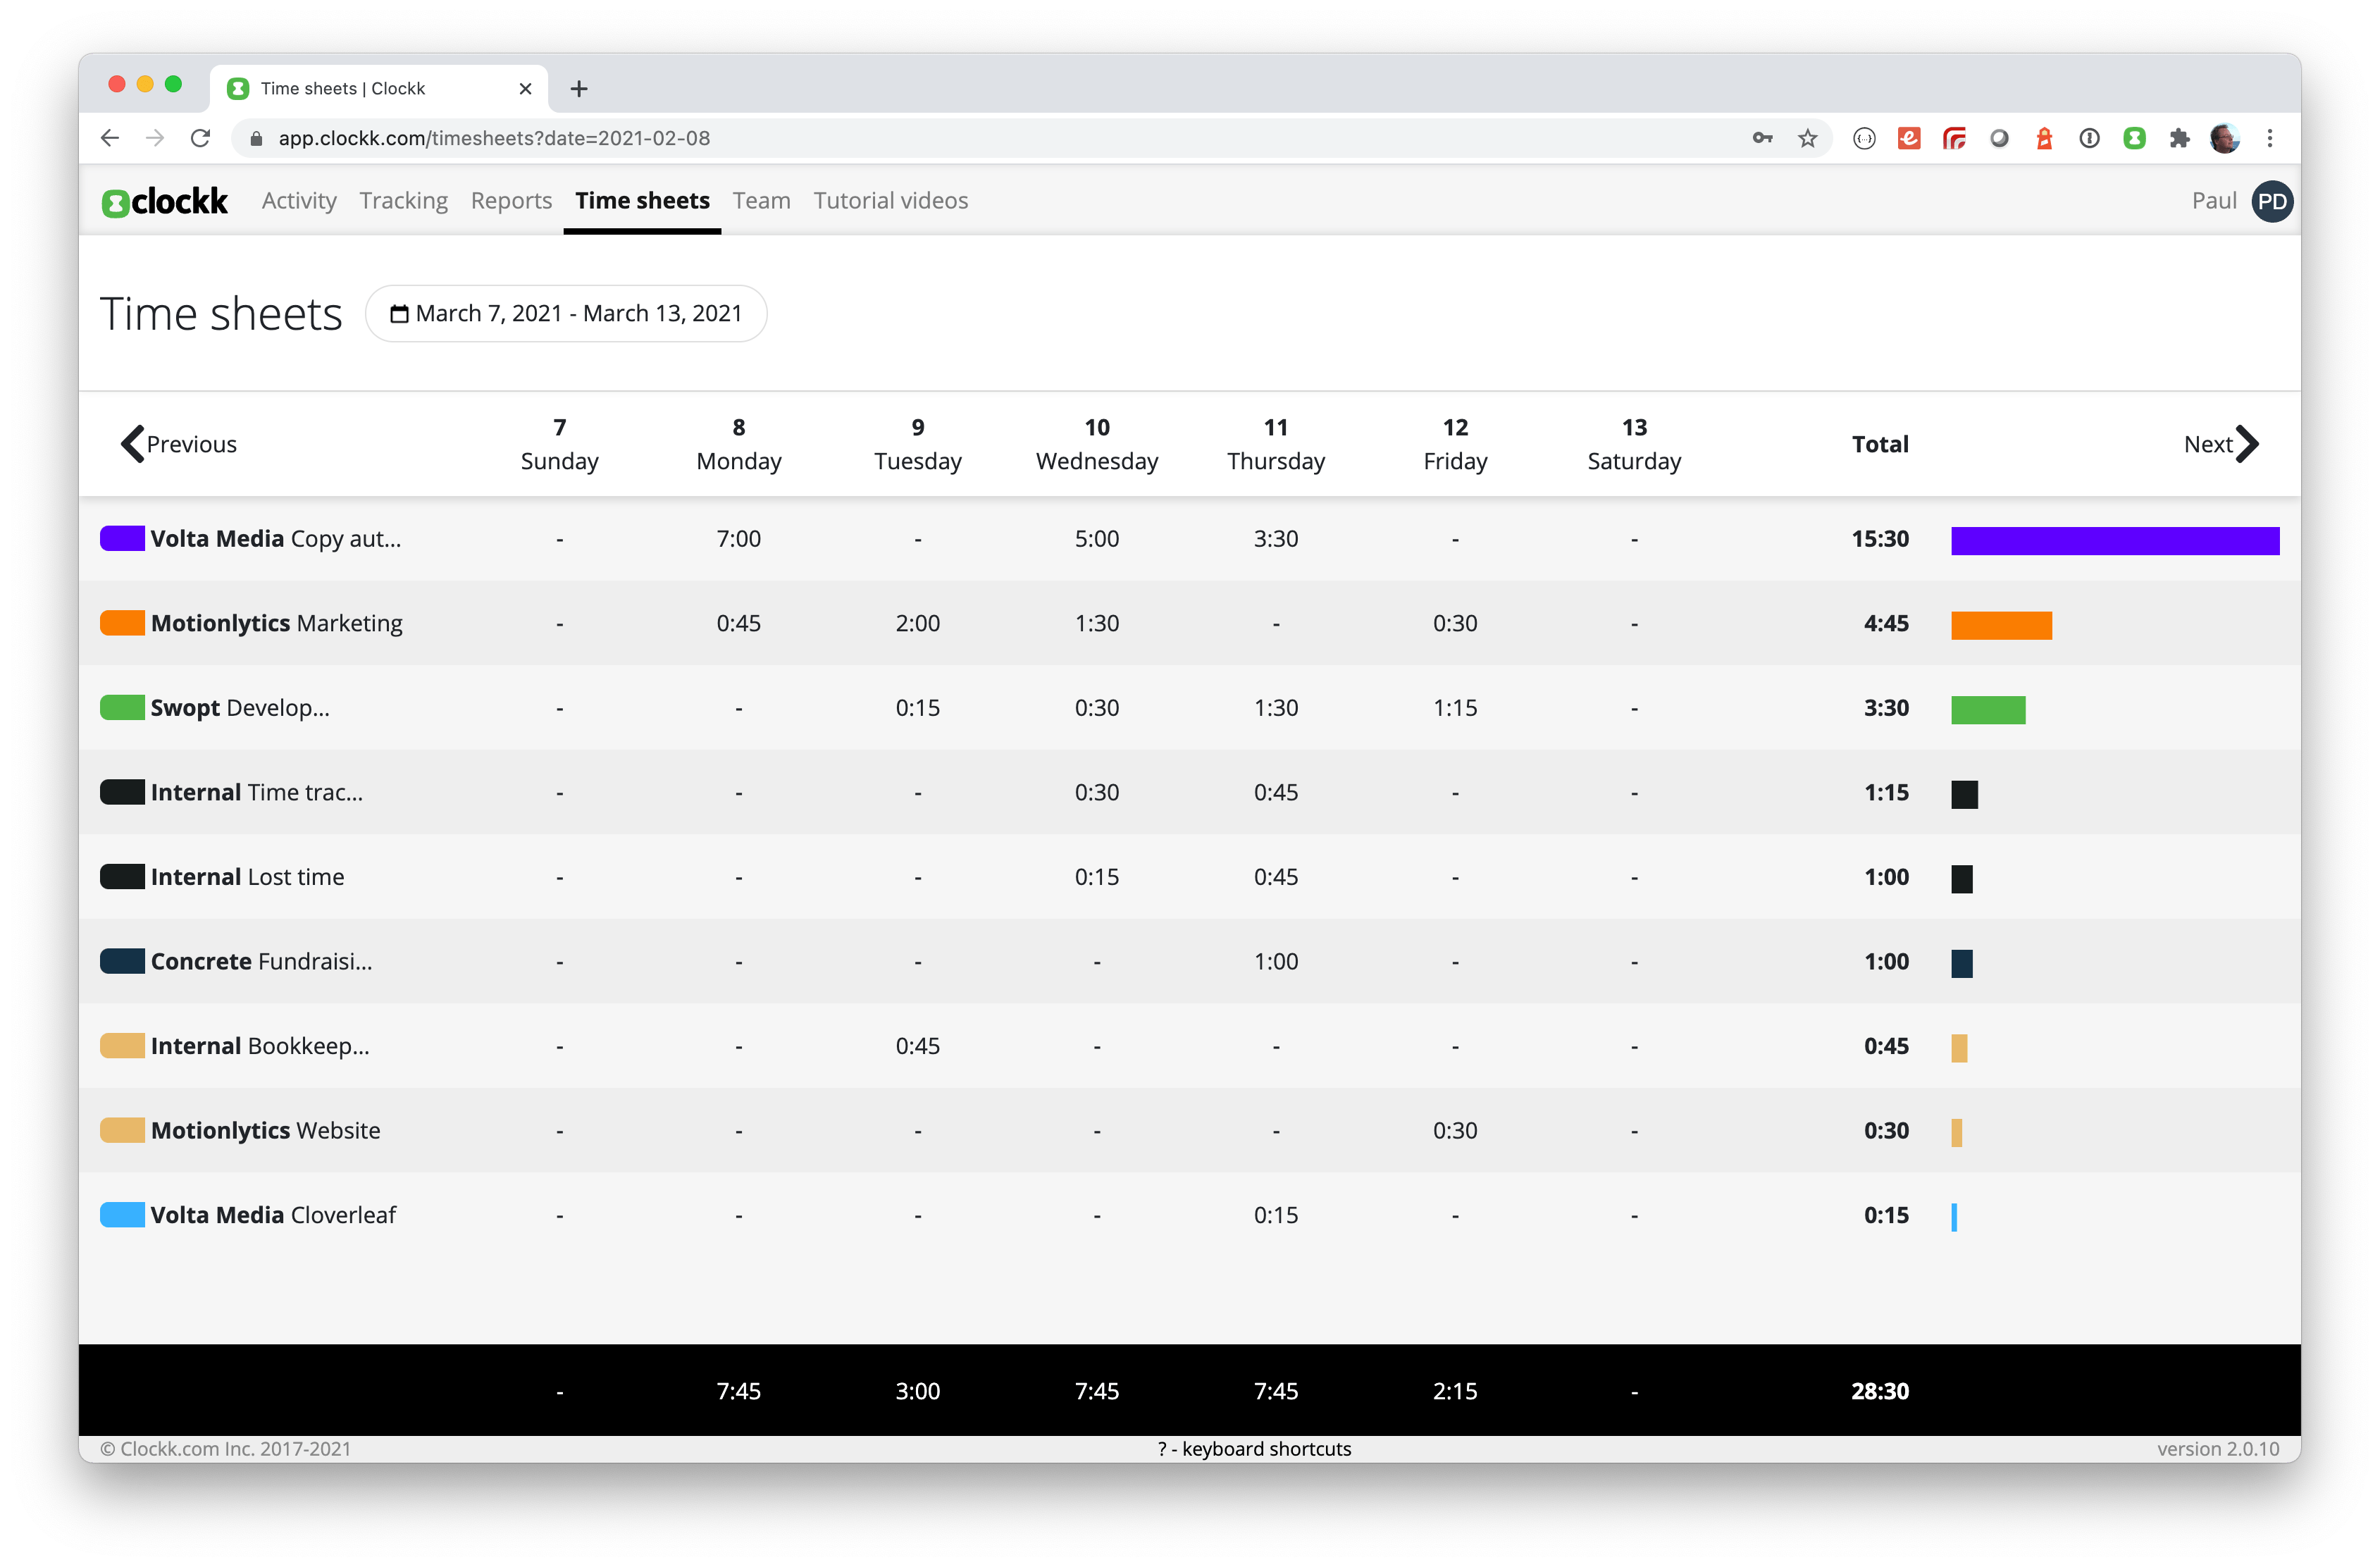The width and height of the screenshot is (2380, 1567).
Task: Click the Previous label
Action: click(192, 444)
